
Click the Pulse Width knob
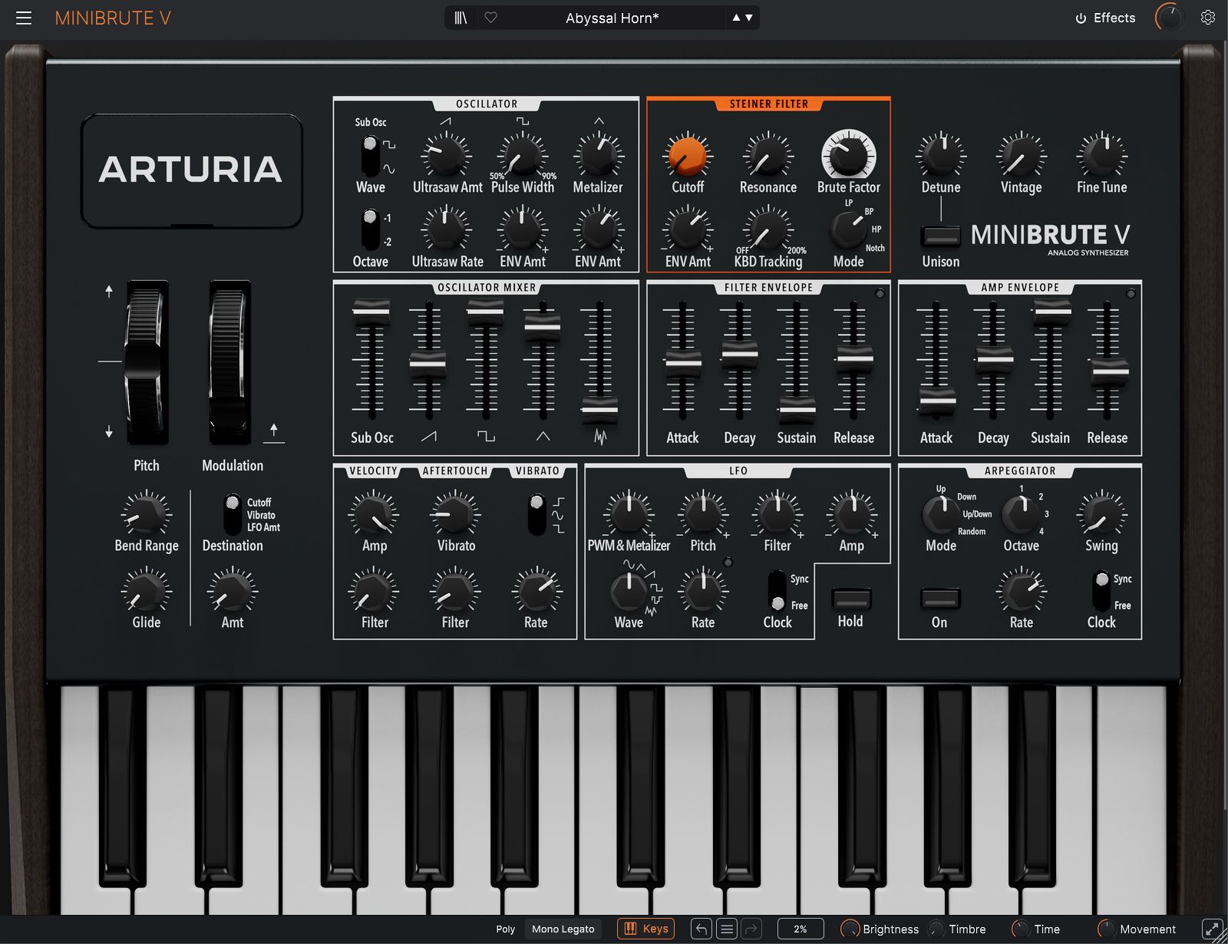(x=522, y=155)
